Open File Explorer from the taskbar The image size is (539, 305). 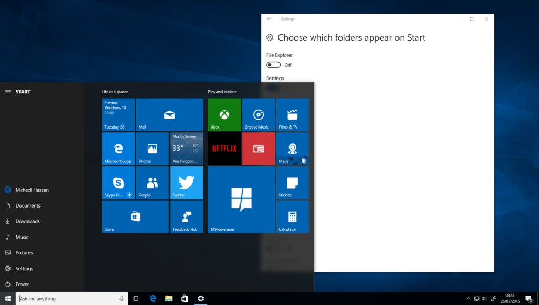click(169, 299)
